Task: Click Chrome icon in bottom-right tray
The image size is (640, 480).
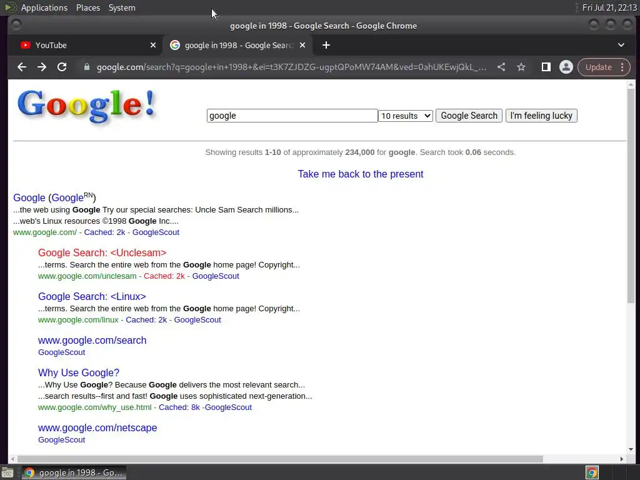Action: tap(592, 472)
